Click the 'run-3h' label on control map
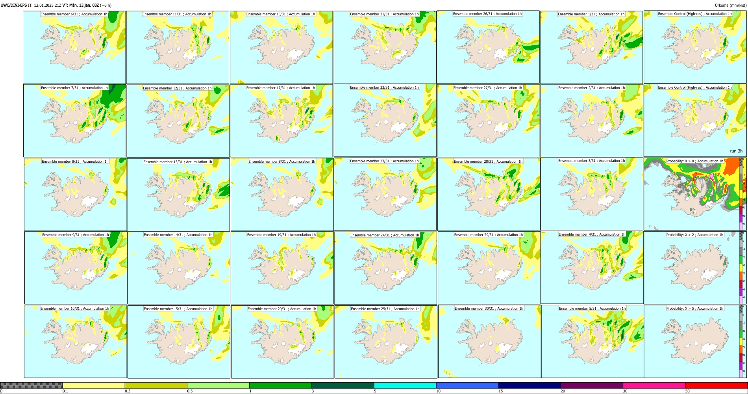This screenshot has width=748, height=394. point(736,151)
